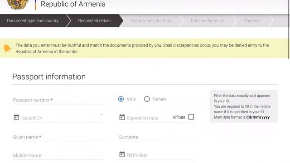Focus the Passport number field
Viewport: 290px width, 163px height.
58,100
